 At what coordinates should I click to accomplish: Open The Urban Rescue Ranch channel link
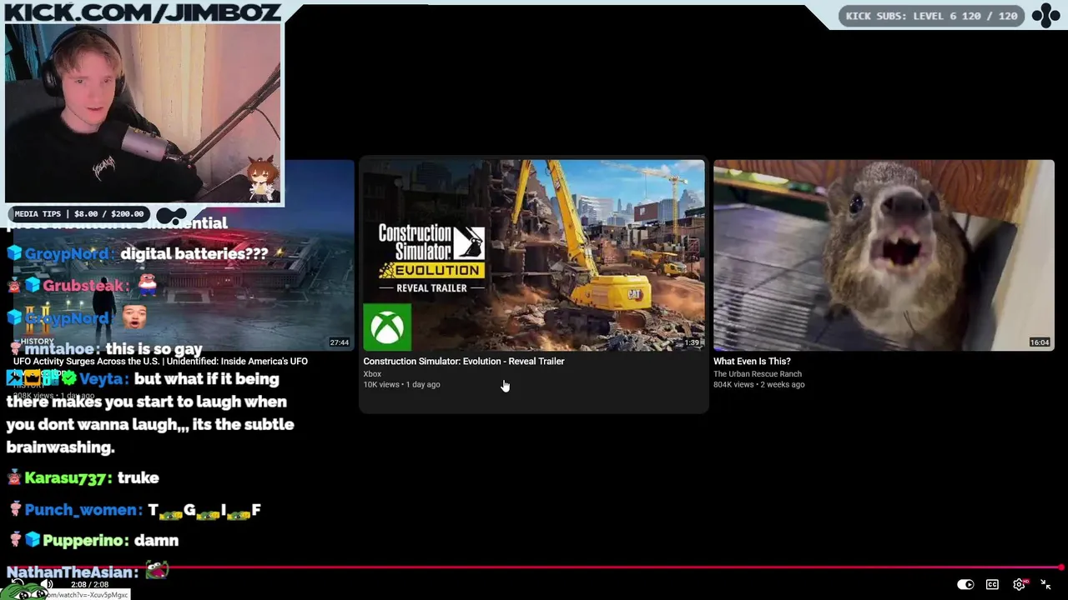(758, 374)
